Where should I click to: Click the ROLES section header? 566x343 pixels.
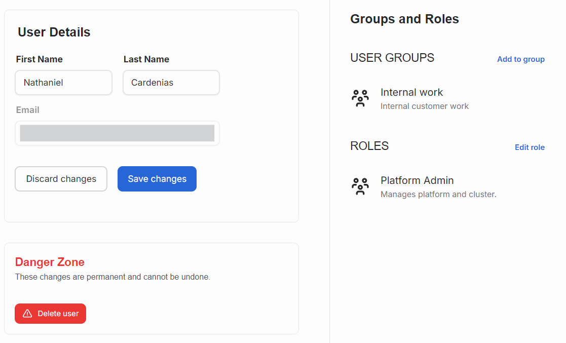coord(369,146)
